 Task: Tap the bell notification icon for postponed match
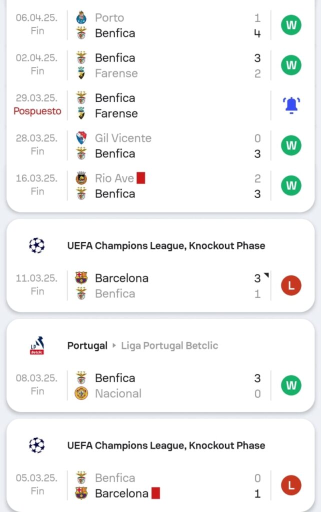tap(291, 105)
